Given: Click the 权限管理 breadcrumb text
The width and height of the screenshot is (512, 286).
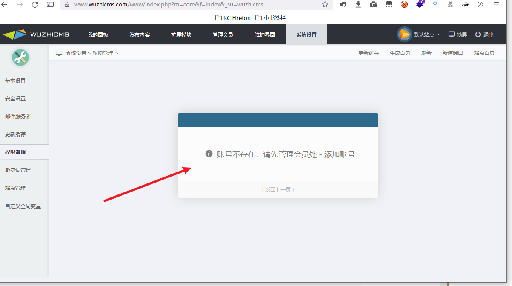Looking at the screenshot, I should [103, 53].
